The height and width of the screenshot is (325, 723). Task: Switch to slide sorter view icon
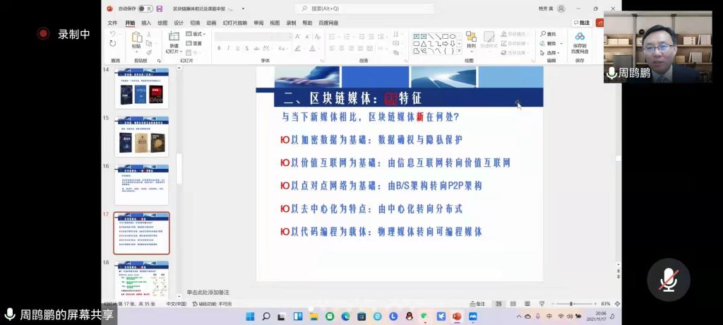(x=513, y=304)
